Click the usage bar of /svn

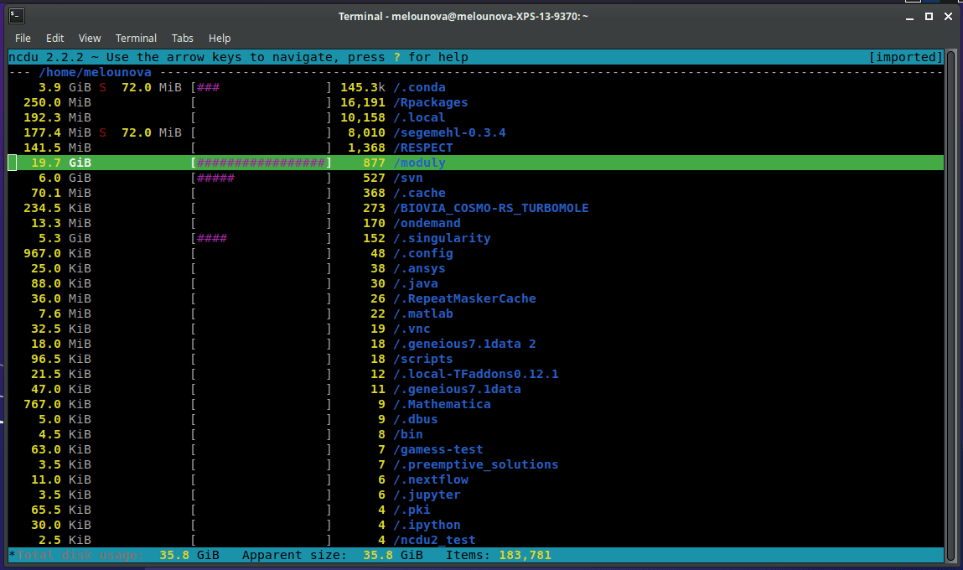261,178
